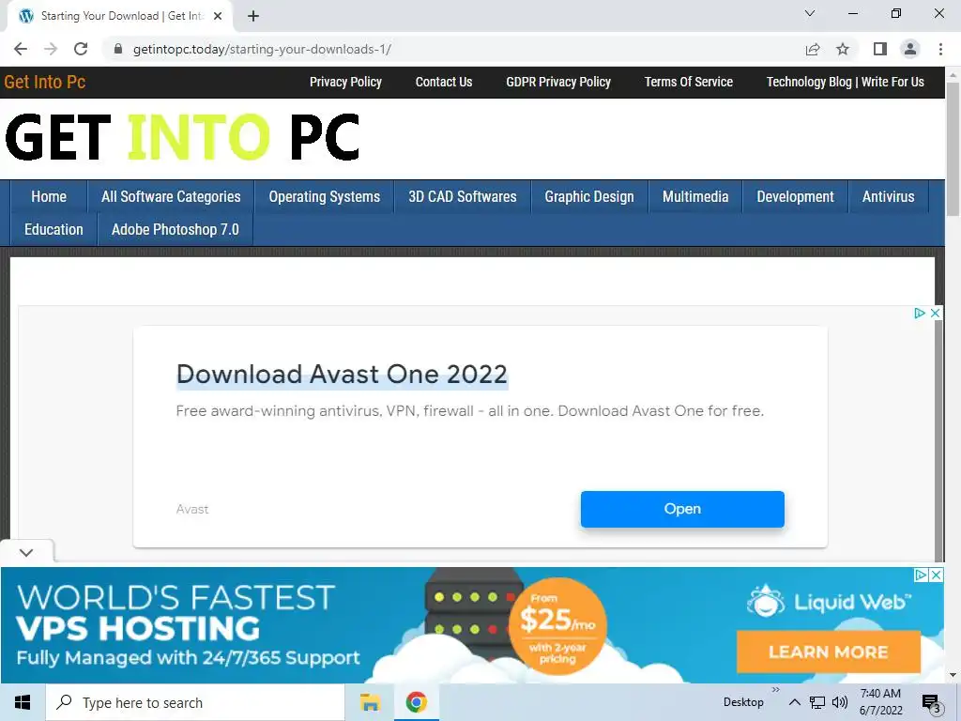Open Chrome three-dot menu

coord(940,49)
